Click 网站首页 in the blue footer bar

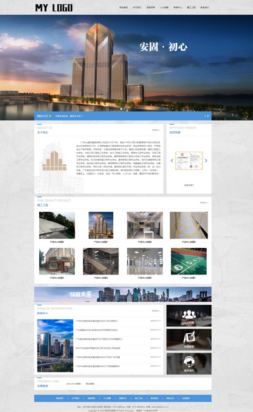pyautogui.click(x=60, y=398)
